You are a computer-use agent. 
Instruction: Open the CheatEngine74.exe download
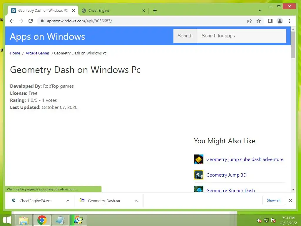pos(36,201)
